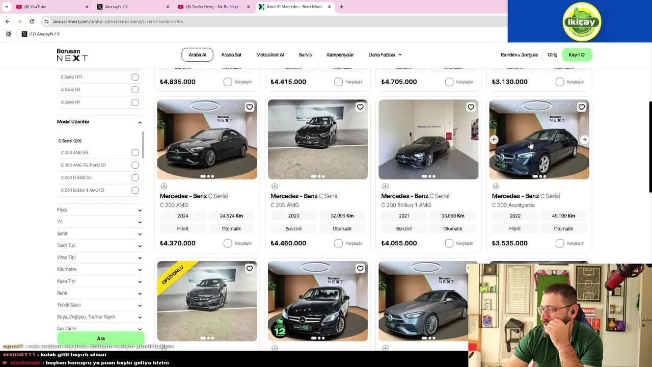Expand the Yıl filter

click(100, 222)
